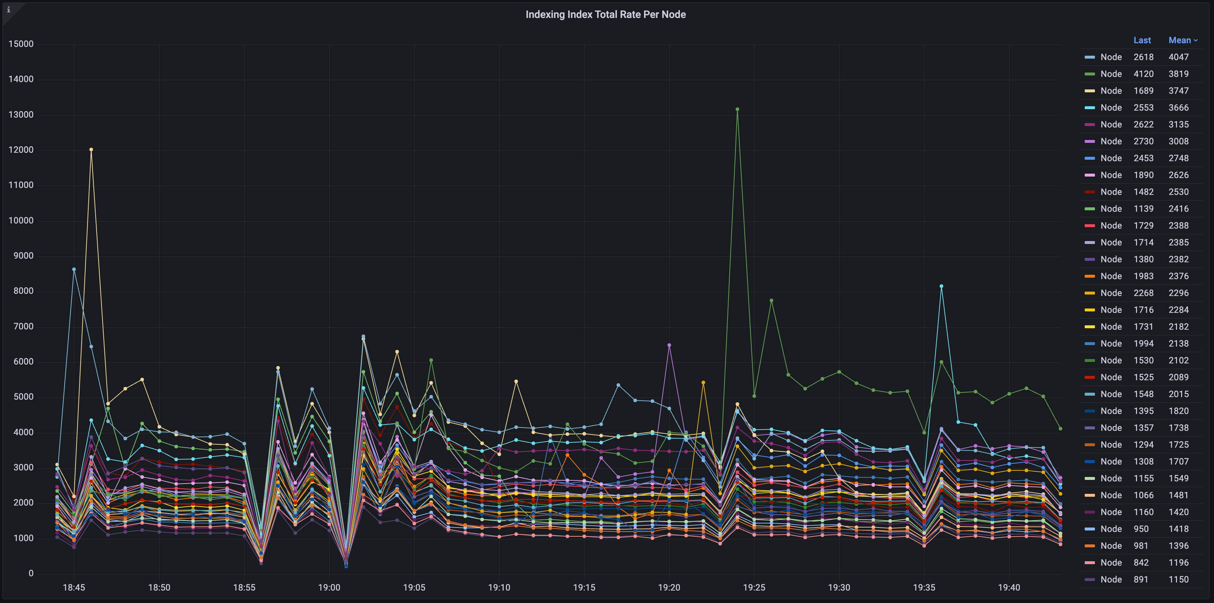
Task: Click color swatch of Node with mean 2182
Action: 1089,327
